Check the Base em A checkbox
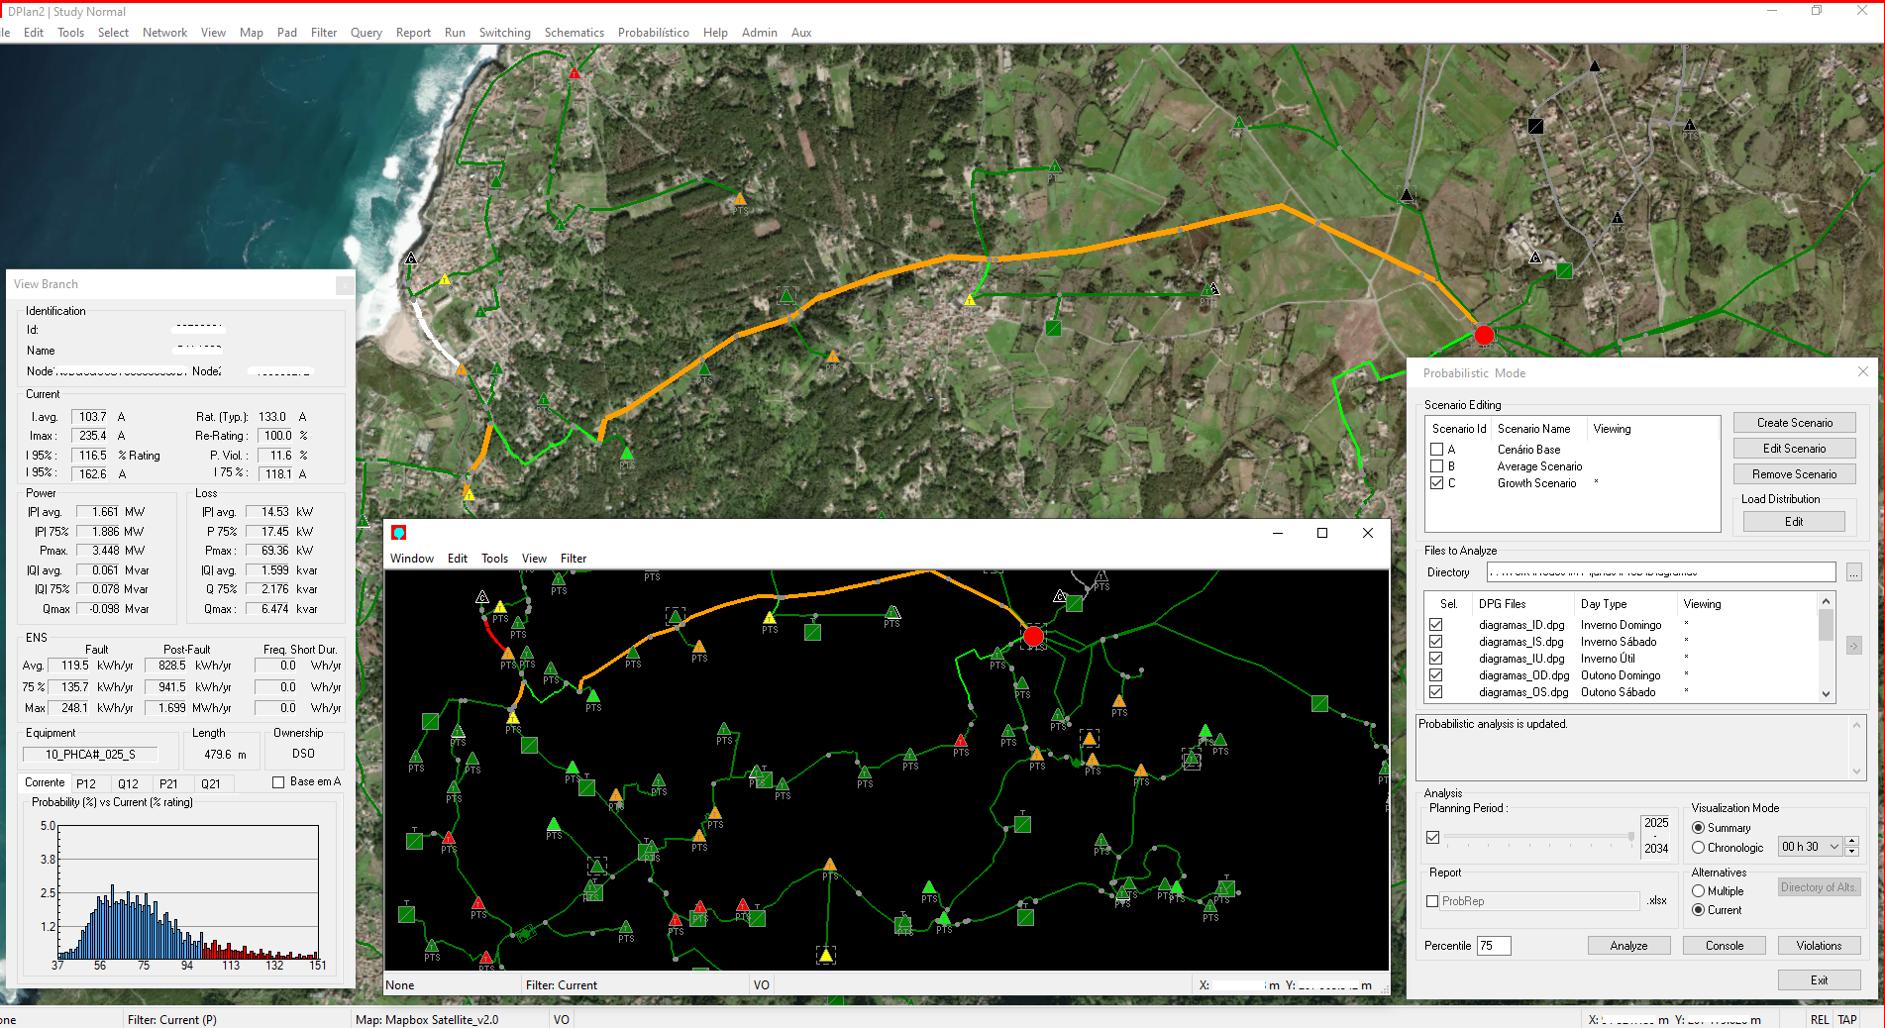 [x=278, y=782]
